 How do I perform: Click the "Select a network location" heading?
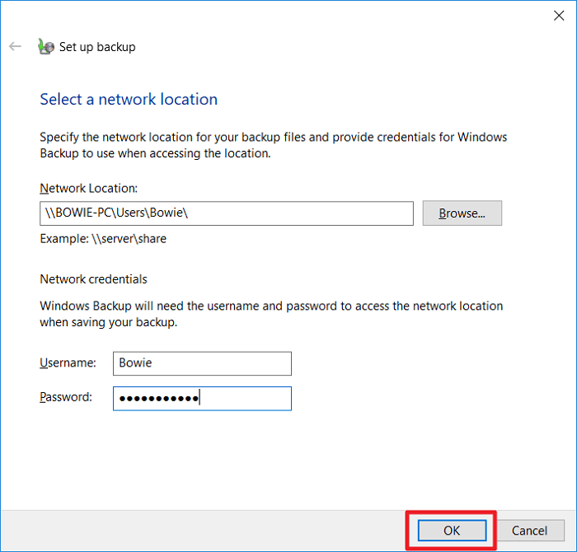tap(129, 100)
